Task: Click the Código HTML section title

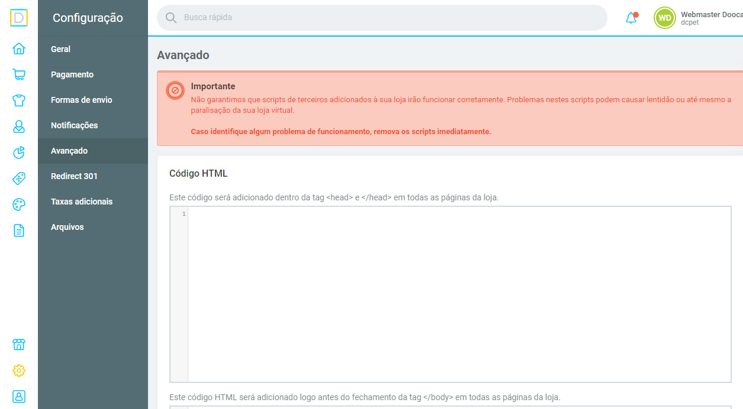Action: point(198,173)
